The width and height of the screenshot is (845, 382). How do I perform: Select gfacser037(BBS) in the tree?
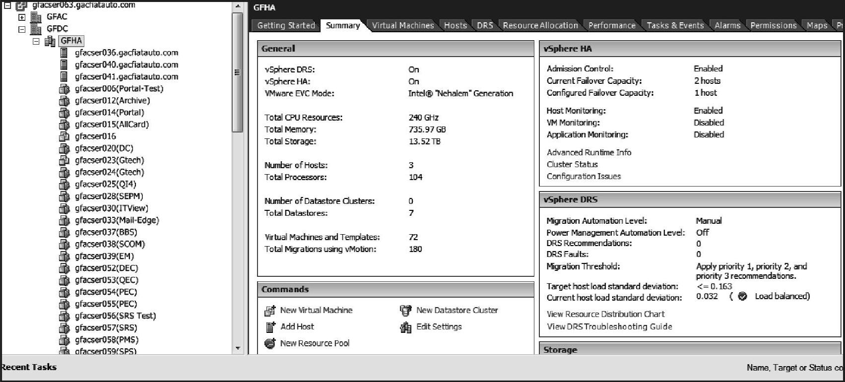tap(106, 232)
